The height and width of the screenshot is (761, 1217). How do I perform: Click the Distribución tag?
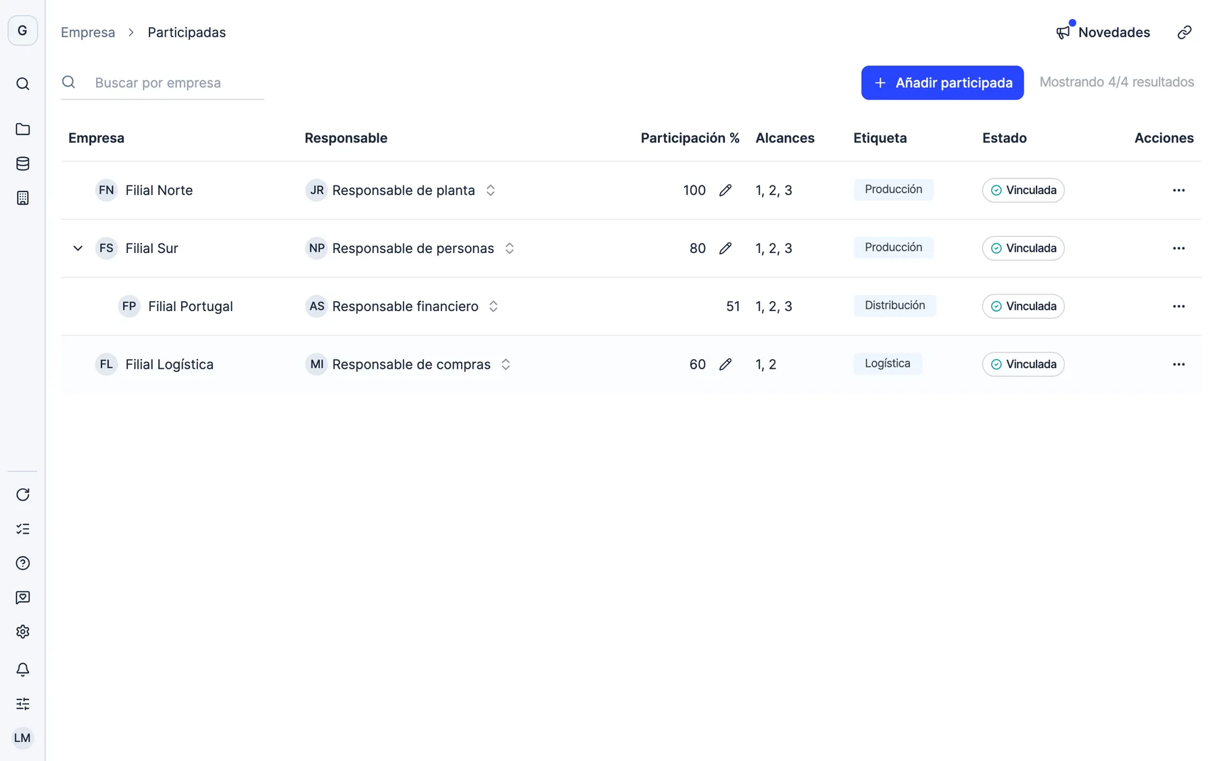894,306
